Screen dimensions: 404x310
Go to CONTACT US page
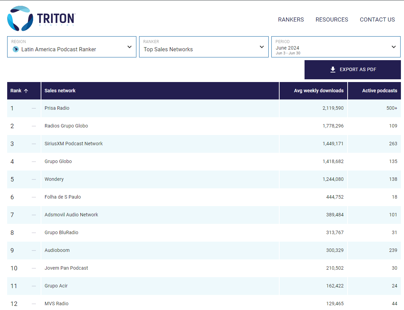(x=377, y=19)
